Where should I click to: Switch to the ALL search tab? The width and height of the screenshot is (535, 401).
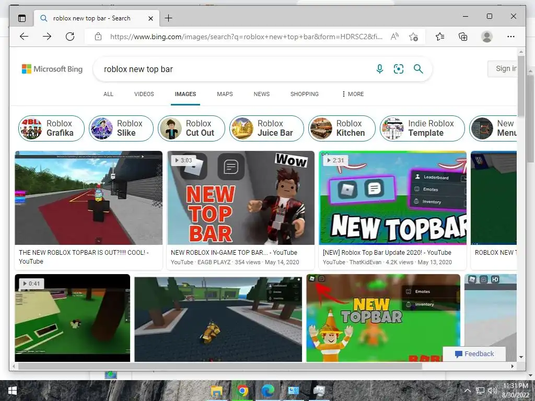108,94
